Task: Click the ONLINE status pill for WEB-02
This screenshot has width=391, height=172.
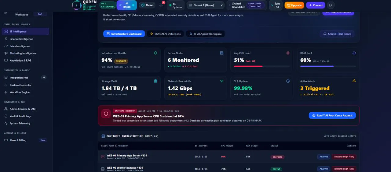Action: coord(276,169)
